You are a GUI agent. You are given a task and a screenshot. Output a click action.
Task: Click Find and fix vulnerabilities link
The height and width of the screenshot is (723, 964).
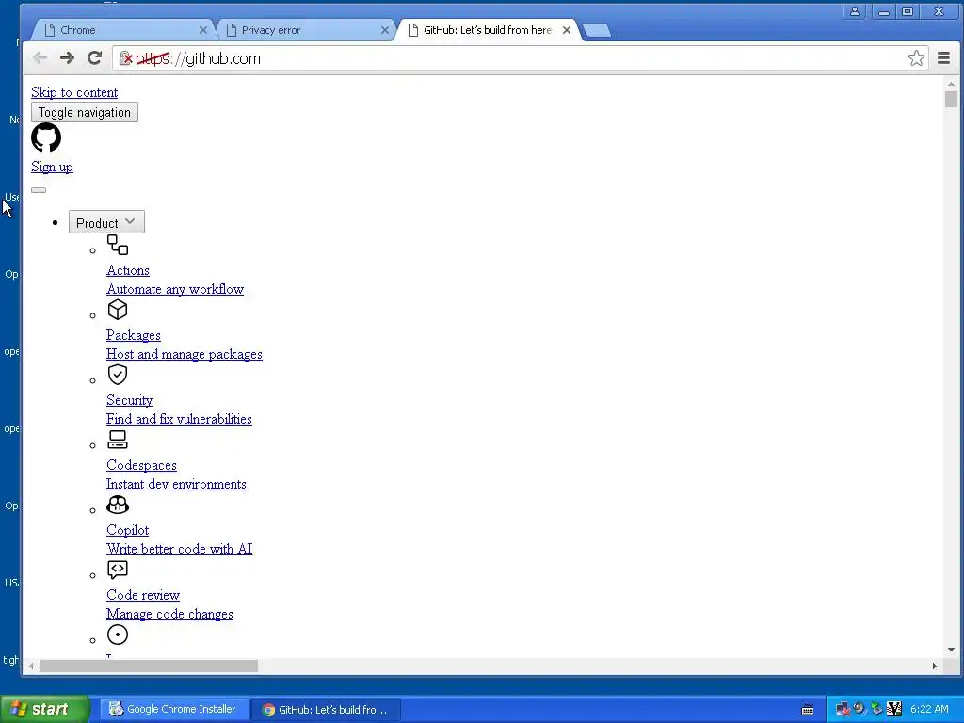(179, 419)
